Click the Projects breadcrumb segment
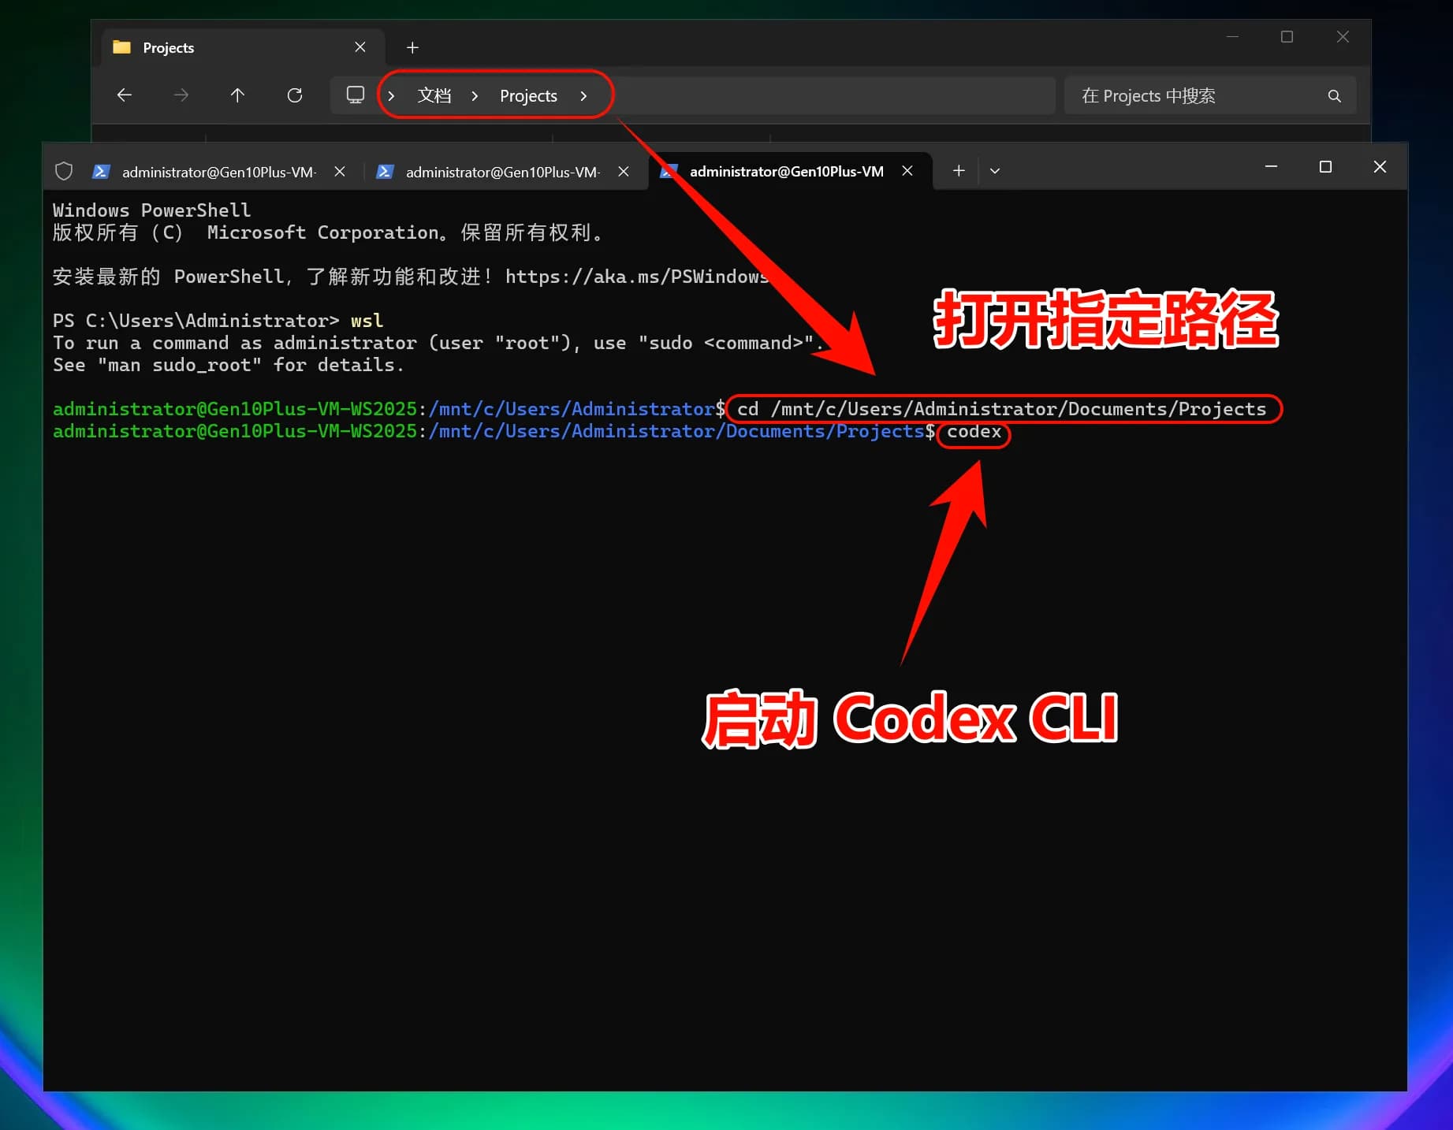This screenshot has height=1130, width=1453. tap(528, 96)
